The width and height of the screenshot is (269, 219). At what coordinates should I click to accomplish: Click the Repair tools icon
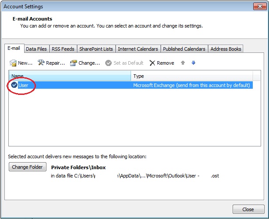click(x=41, y=63)
